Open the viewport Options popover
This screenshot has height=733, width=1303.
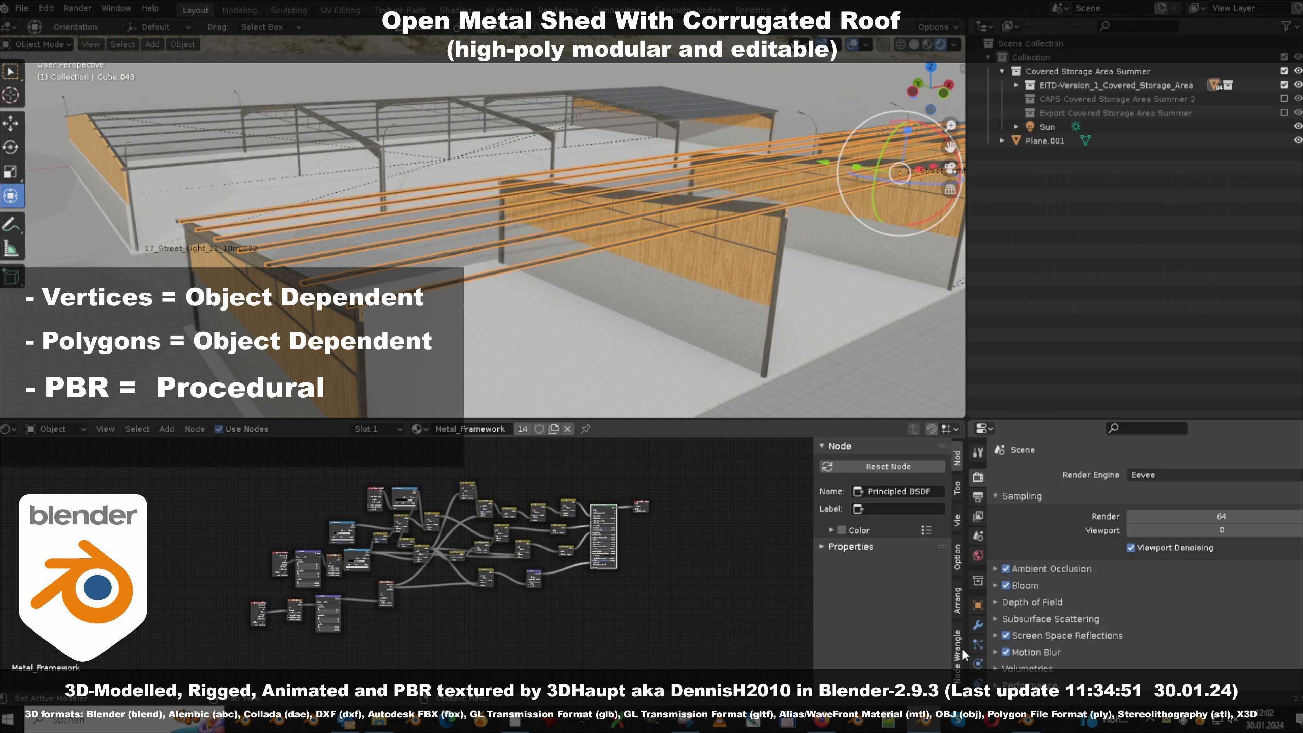coord(938,27)
